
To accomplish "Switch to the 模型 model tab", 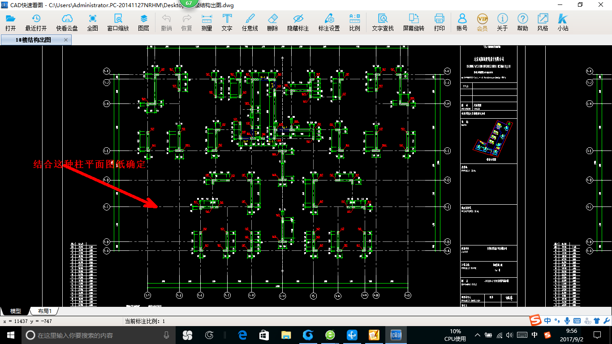I will tap(16, 311).
